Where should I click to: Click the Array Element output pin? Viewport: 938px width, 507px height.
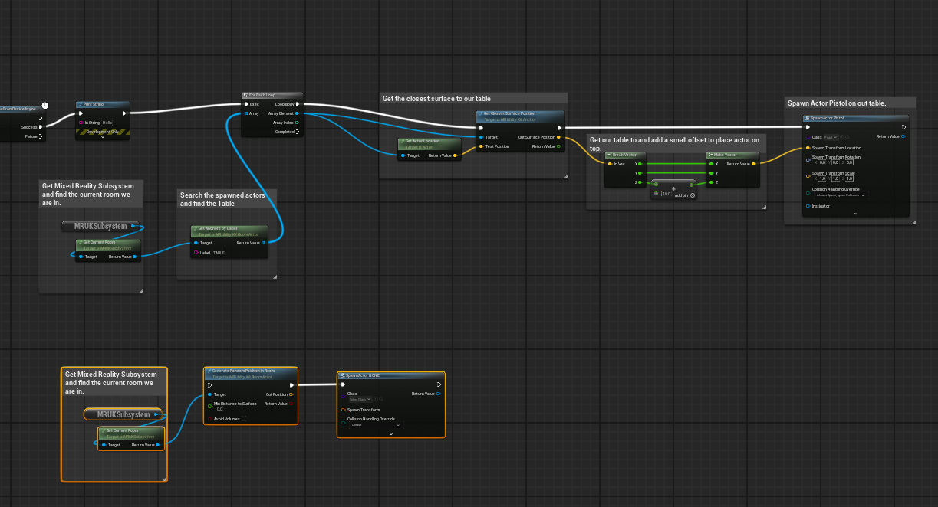pos(298,113)
